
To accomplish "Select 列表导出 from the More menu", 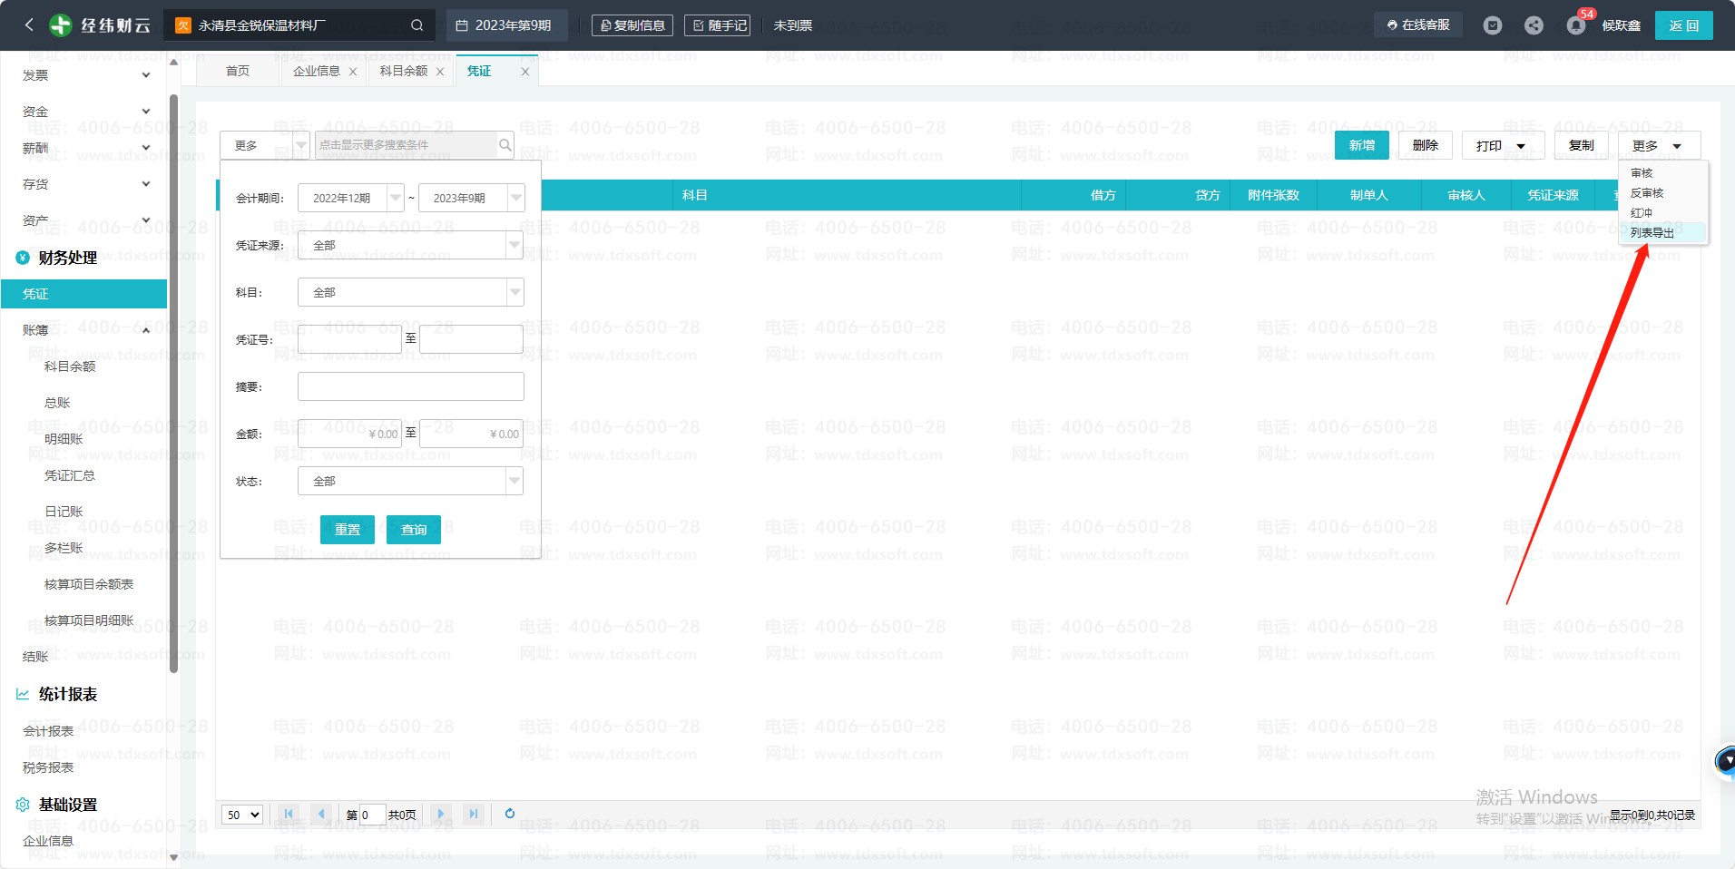I will [1652, 233].
